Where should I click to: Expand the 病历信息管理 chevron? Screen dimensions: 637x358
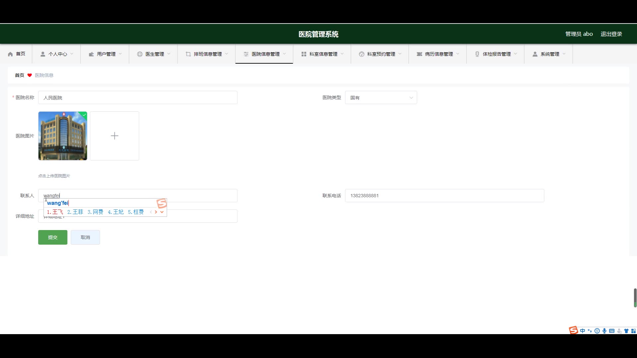coord(458,54)
